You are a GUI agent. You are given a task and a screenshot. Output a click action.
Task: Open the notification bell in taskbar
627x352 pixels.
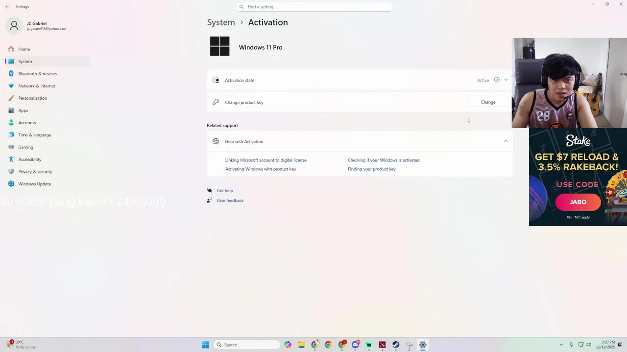(x=620, y=345)
